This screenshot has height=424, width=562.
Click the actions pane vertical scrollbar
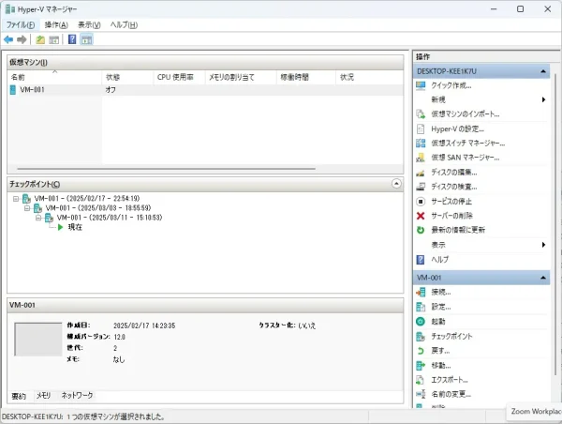tap(555, 224)
